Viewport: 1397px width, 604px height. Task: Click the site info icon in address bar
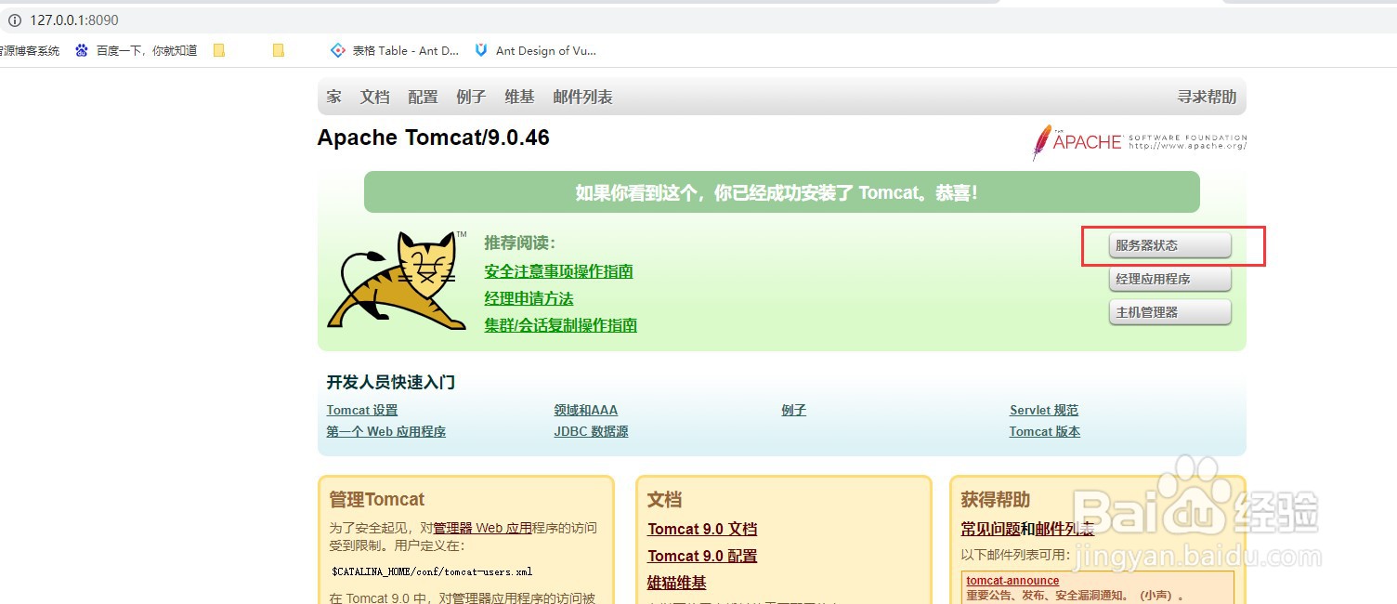tap(14, 20)
